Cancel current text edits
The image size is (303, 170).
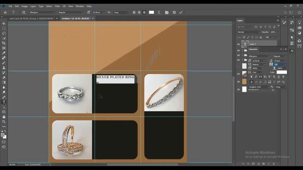174,13
